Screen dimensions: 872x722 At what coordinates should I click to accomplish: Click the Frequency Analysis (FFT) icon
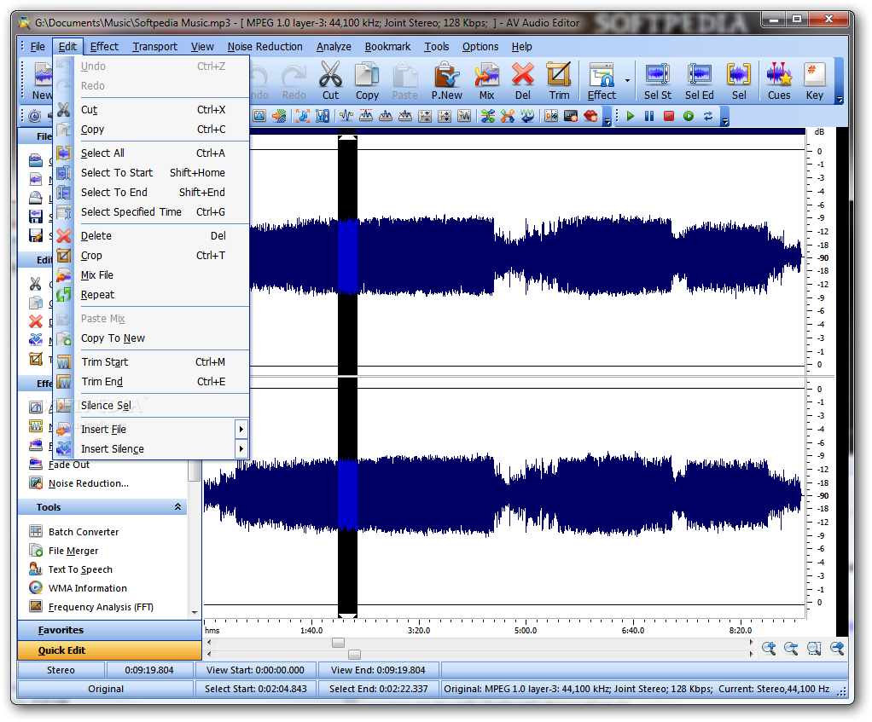(x=36, y=606)
